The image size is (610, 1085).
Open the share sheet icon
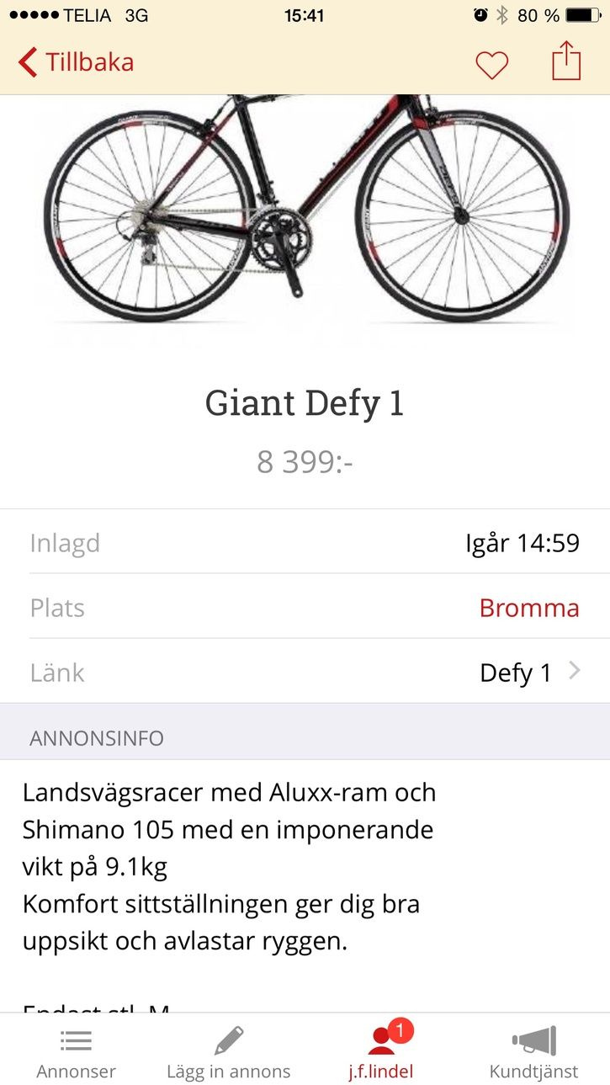pyautogui.click(x=566, y=61)
